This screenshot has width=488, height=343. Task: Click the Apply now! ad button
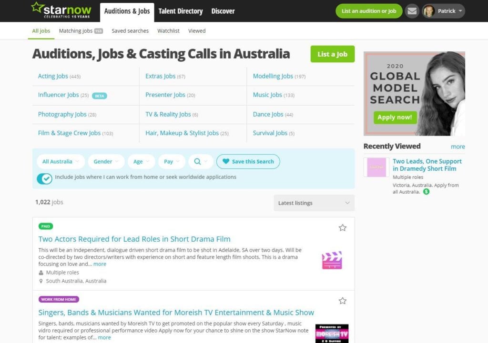(x=395, y=118)
